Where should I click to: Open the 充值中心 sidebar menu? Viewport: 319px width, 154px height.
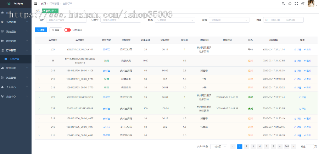click(16, 97)
